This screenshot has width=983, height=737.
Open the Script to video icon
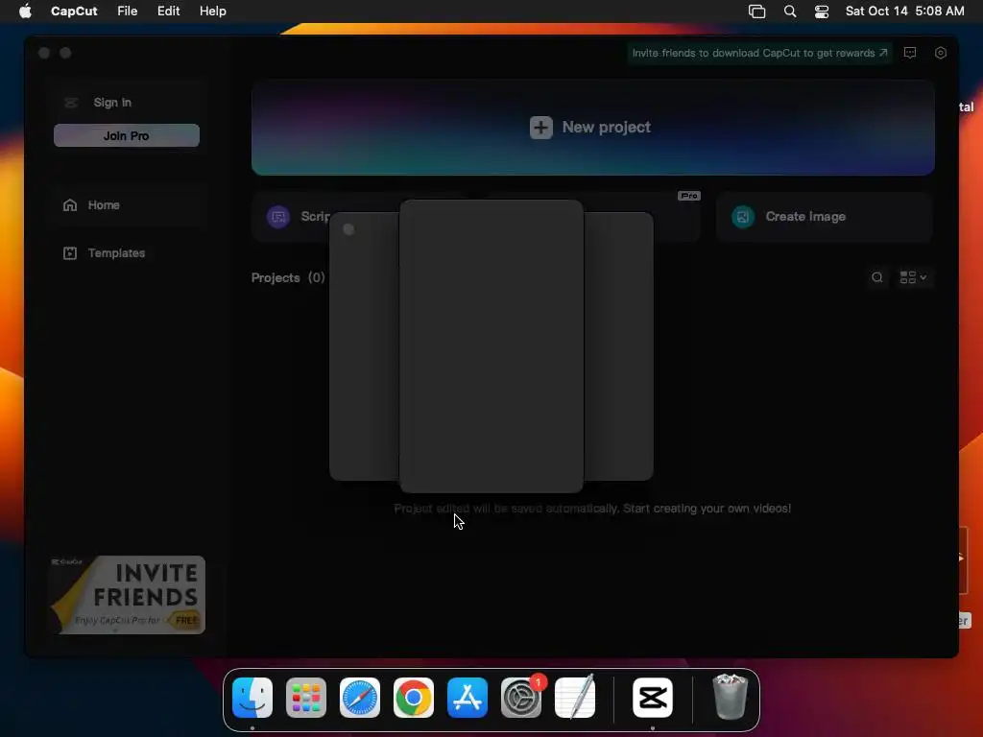click(278, 217)
